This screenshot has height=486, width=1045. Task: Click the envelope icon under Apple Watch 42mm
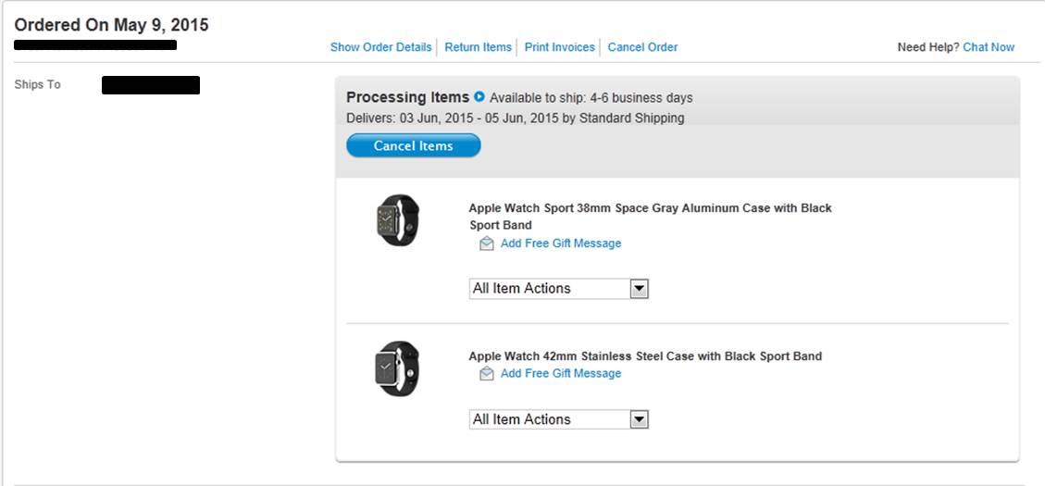click(487, 374)
